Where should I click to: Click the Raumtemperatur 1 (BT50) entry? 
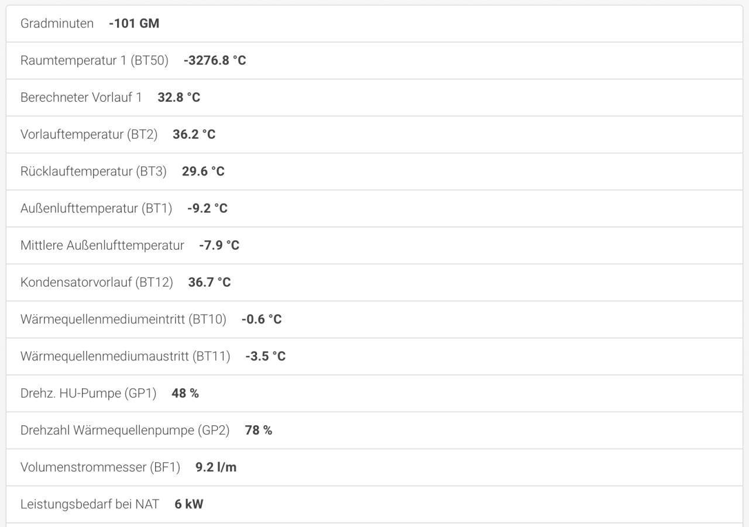click(374, 60)
